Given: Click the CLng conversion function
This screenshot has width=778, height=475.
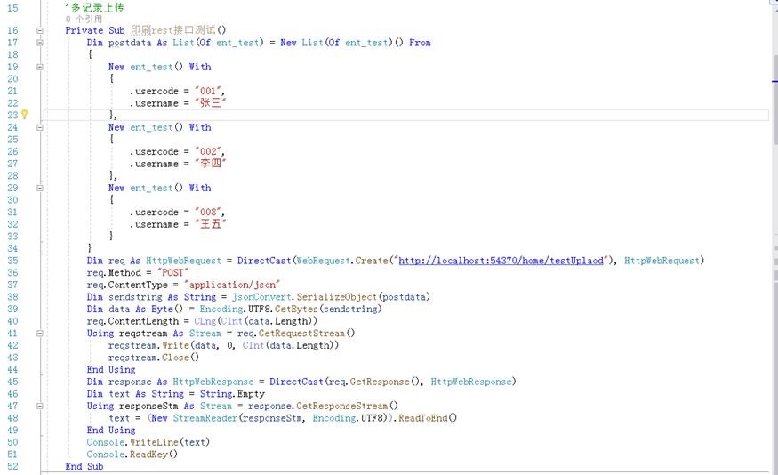Looking at the screenshot, I should point(205,321).
